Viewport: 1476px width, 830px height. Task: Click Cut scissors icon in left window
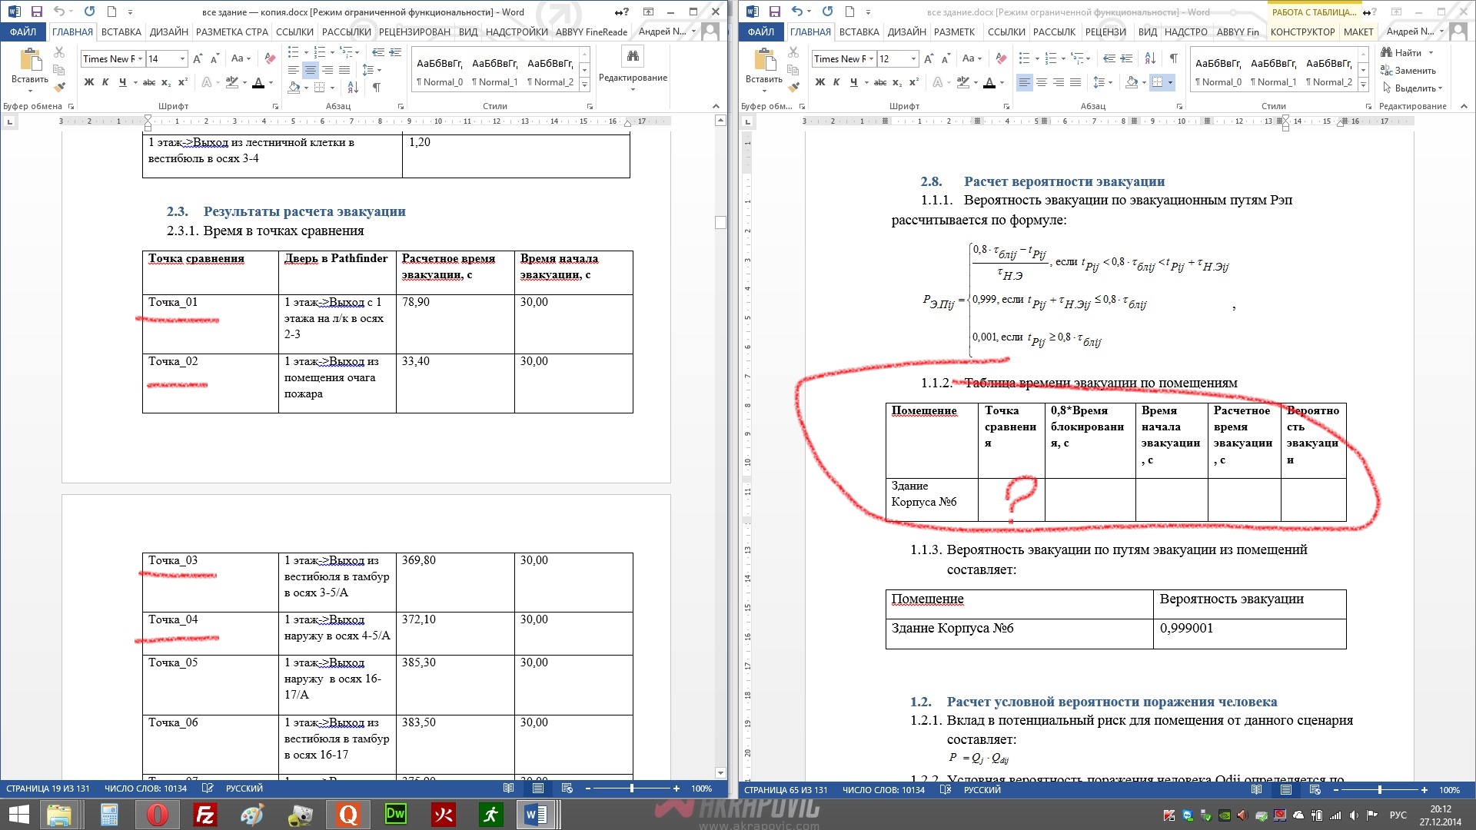59,52
